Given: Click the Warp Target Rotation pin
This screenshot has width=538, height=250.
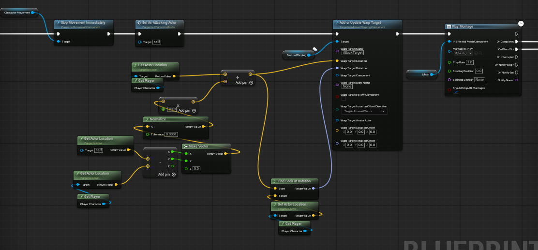Looking at the screenshot, I should (x=337, y=68).
